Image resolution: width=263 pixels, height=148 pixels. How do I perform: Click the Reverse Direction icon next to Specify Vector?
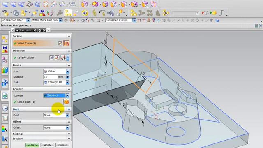pyautogui.click(x=51, y=58)
